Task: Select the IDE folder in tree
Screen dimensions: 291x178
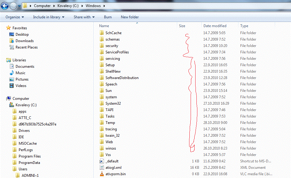Action: [21, 137]
